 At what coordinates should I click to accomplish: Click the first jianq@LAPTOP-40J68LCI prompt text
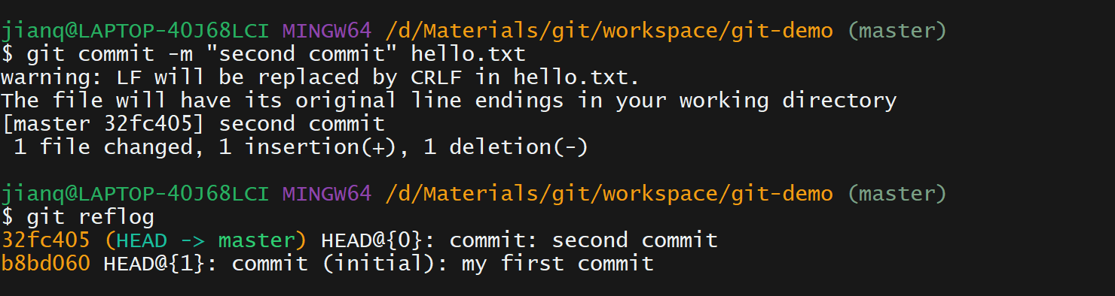[x=135, y=31]
